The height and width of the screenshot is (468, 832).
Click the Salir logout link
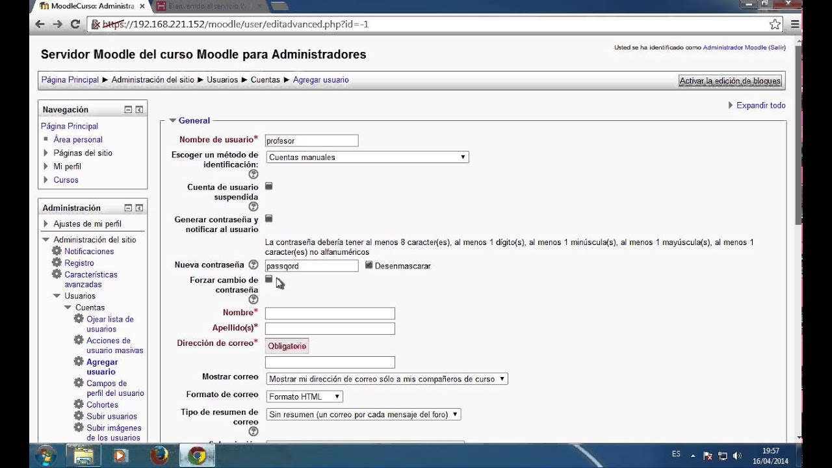[777, 47]
